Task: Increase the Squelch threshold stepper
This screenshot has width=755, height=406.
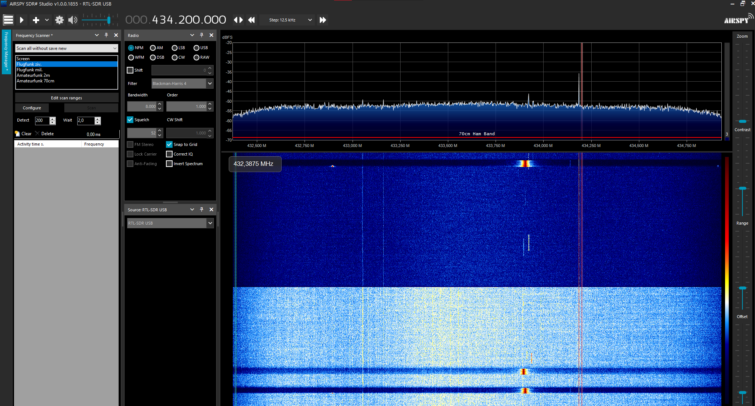Action: pyautogui.click(x=160, y=131)
